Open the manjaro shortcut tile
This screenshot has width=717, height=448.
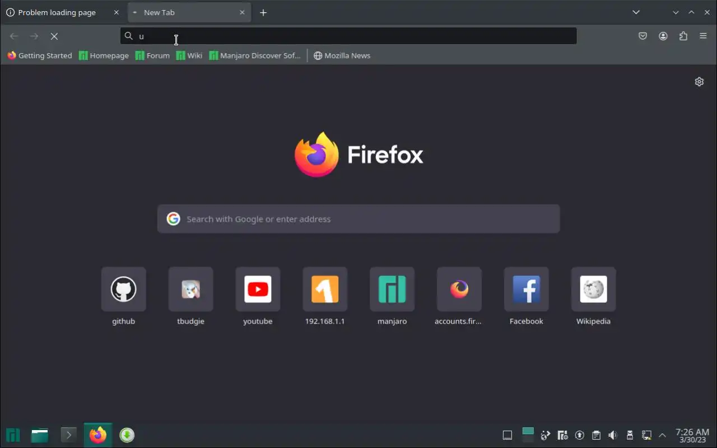pos(392,297)
